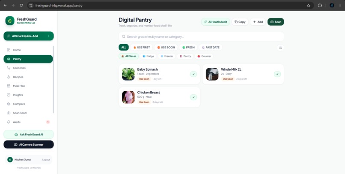The height and width of the screenshot is (174, 345).
Task: Open Groceries from sidebar
Action: 28,68
